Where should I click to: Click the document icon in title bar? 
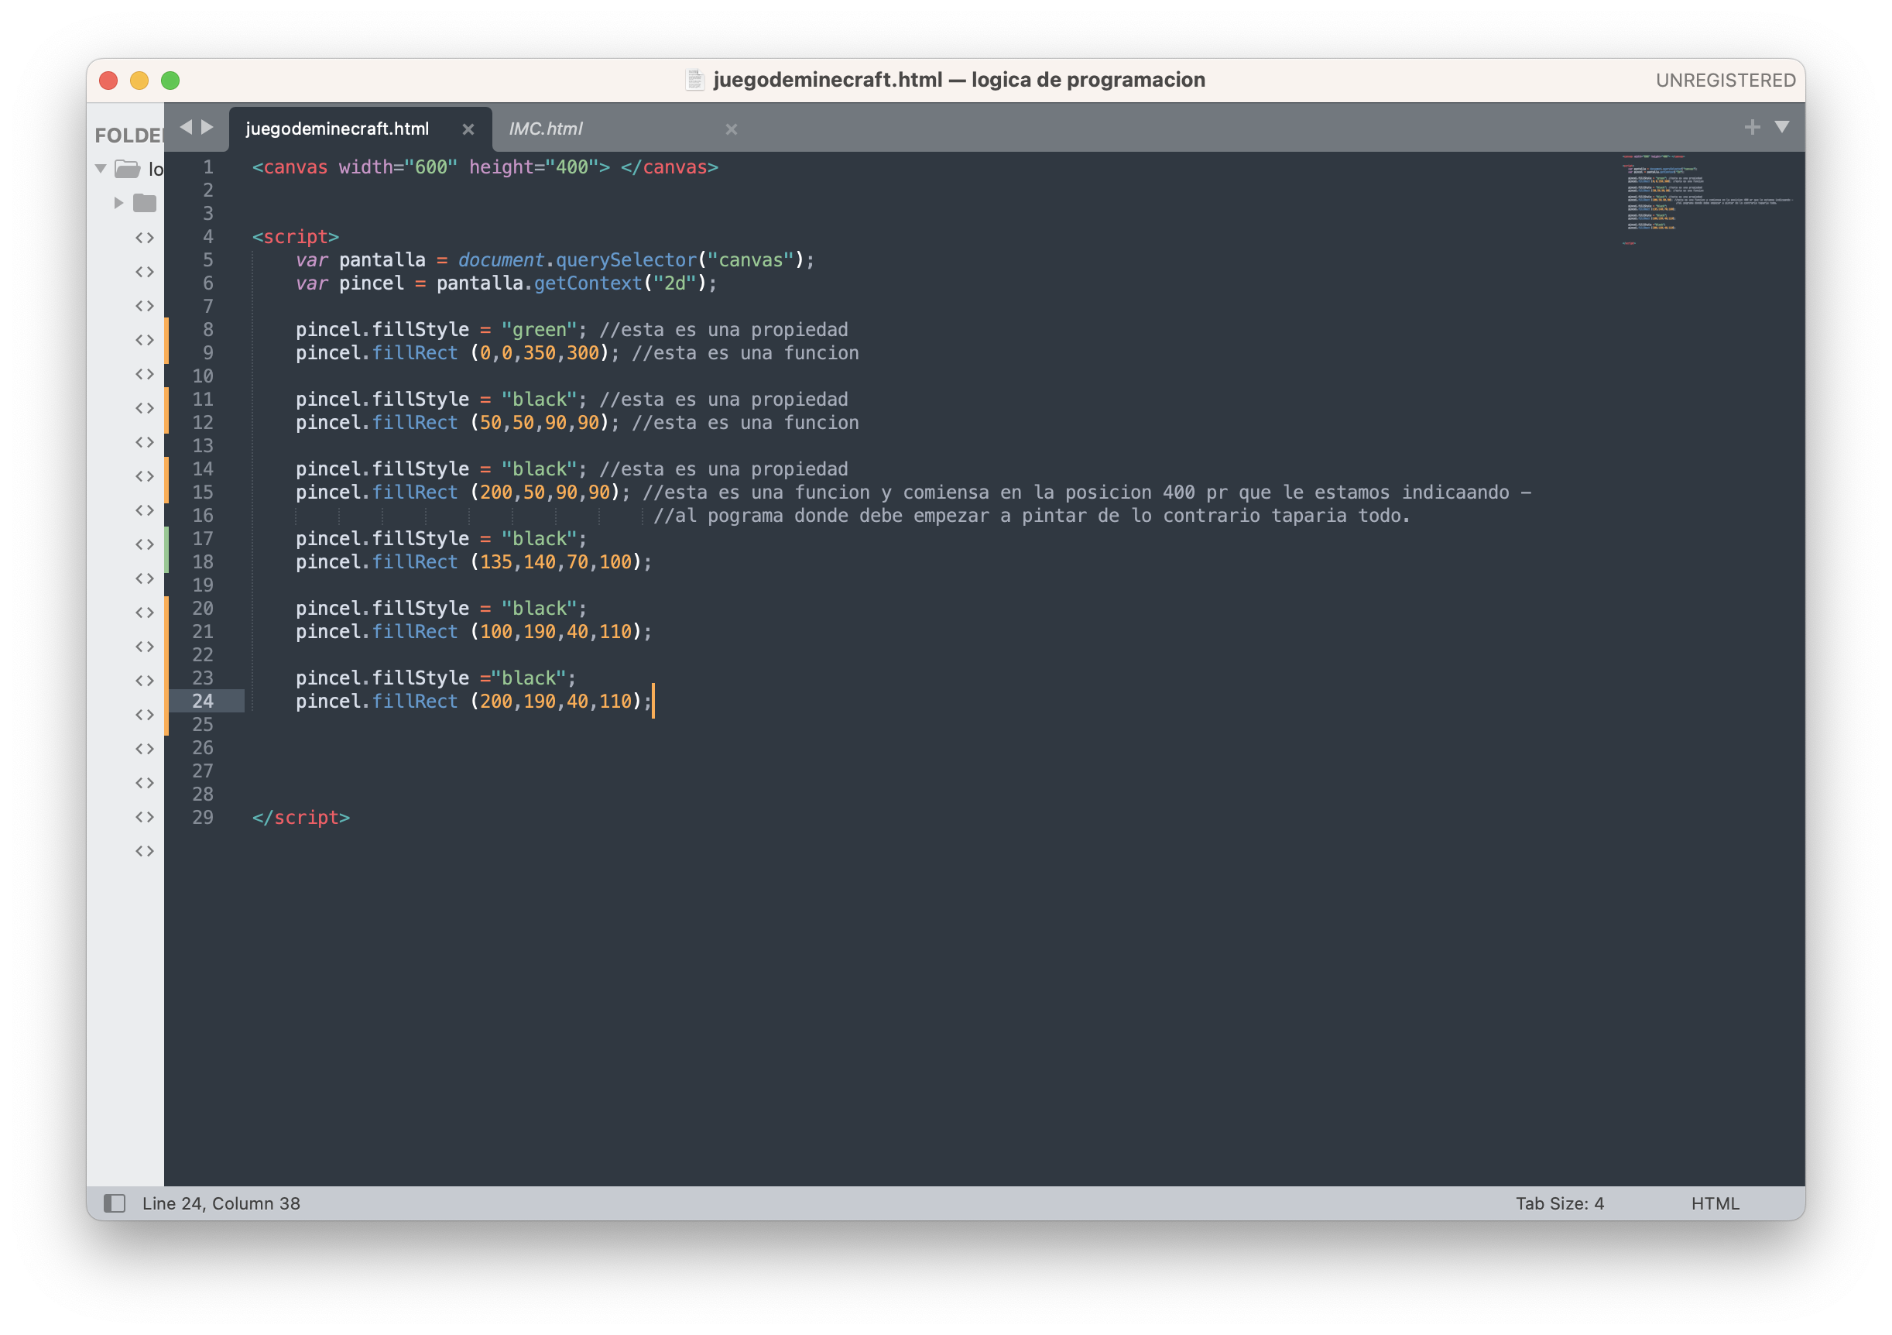point(694,80)
